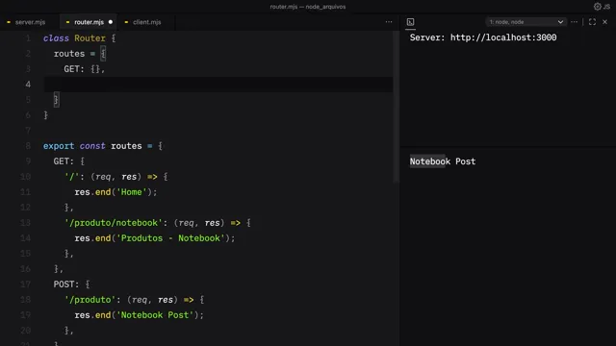Click the settings gear icon
The width and height of the screenshot is (616, 346).
[x=597, y=7]
